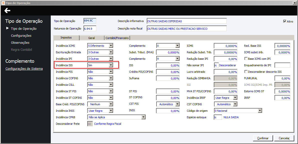
Task: Click the app icon in title bar
Action: coord(3,3)
